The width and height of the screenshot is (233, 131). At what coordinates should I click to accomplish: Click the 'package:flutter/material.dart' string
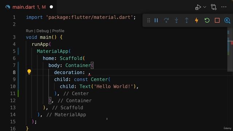click(x=90, y=17)
